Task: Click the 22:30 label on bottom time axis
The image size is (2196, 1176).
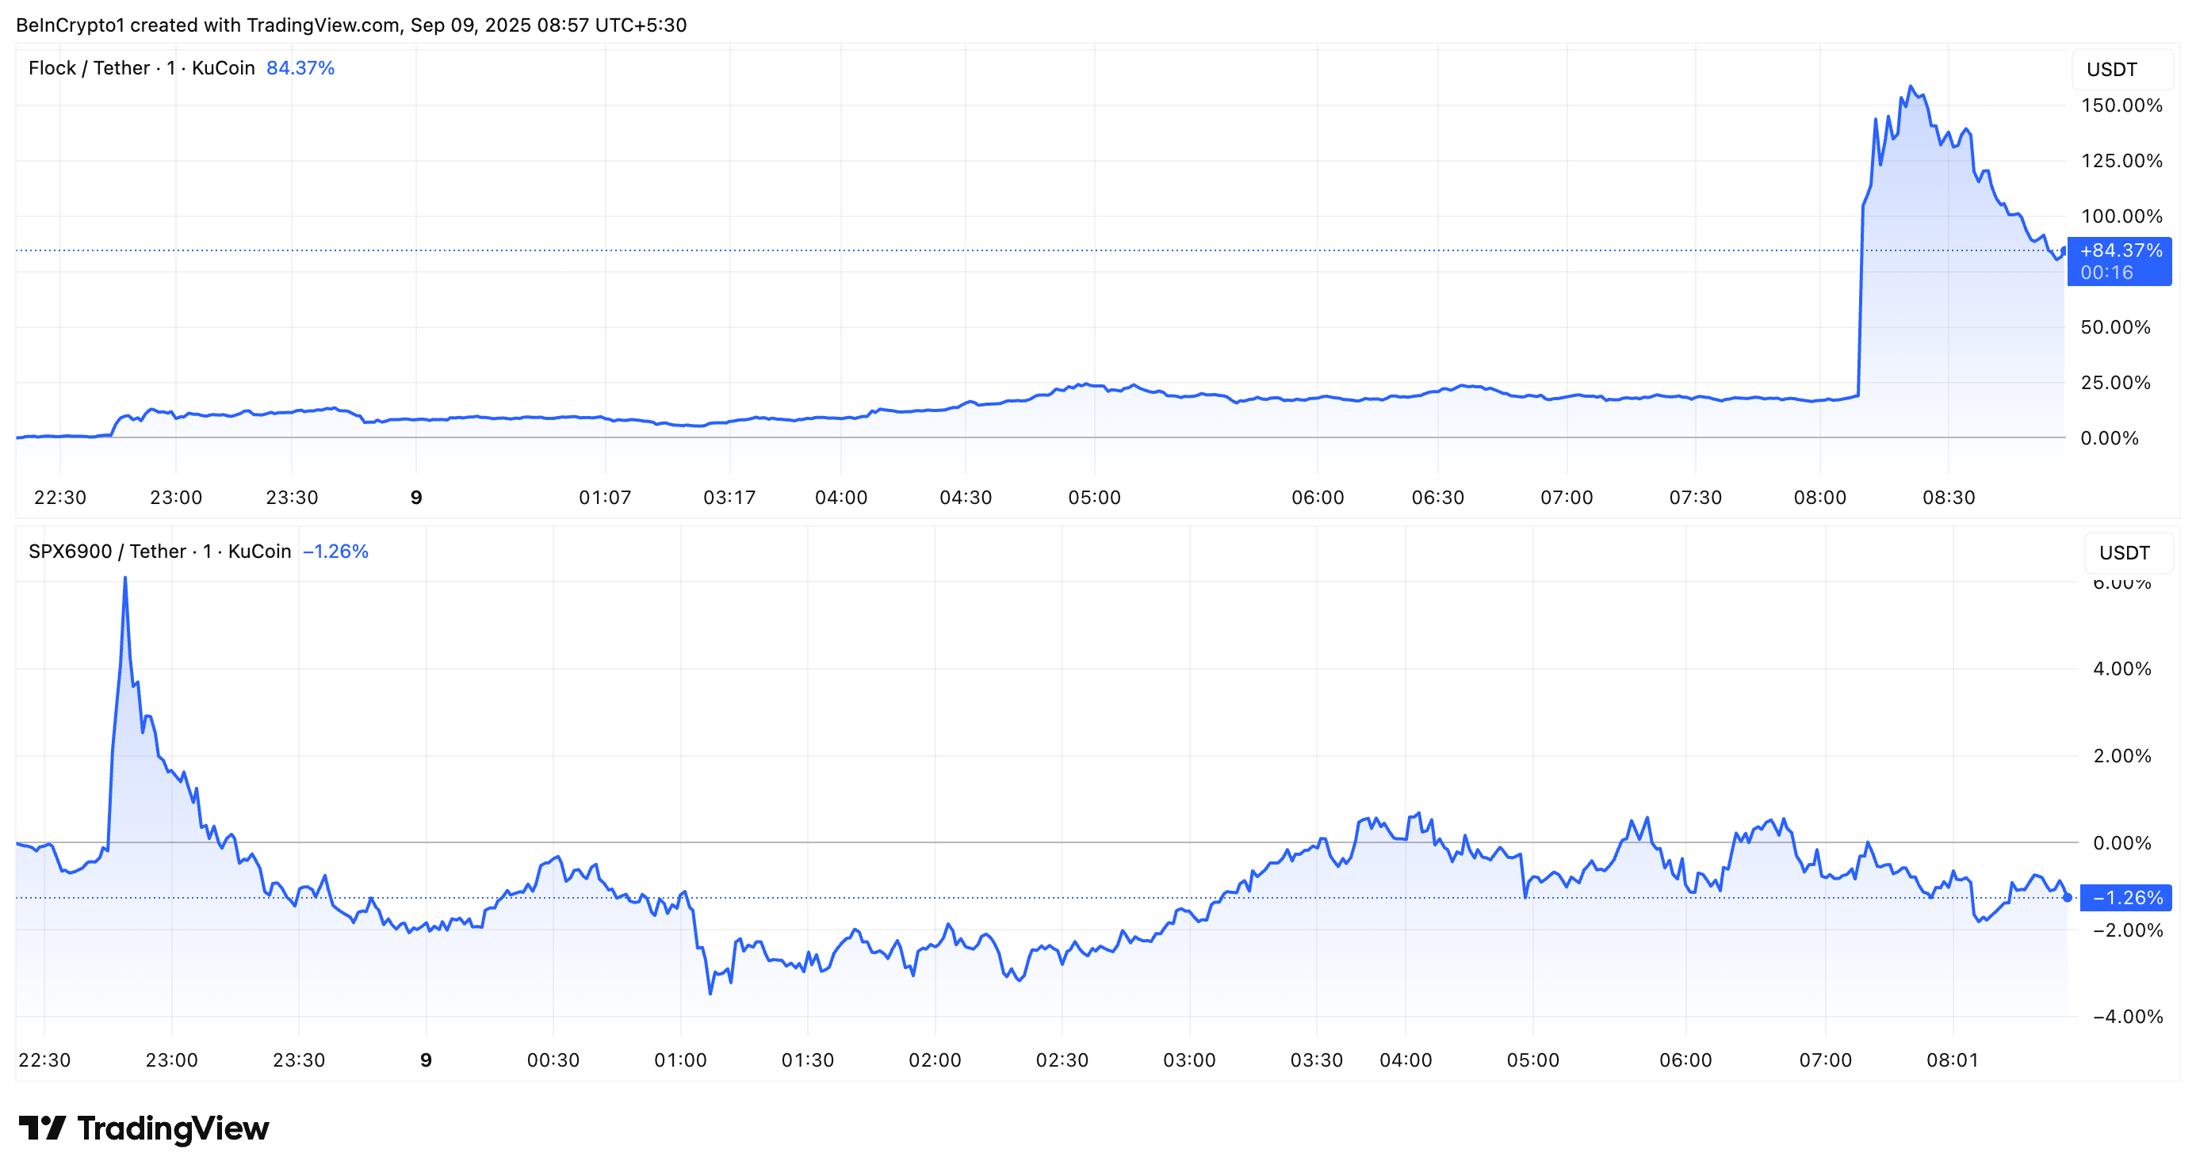Action: tap(44, 1060)
